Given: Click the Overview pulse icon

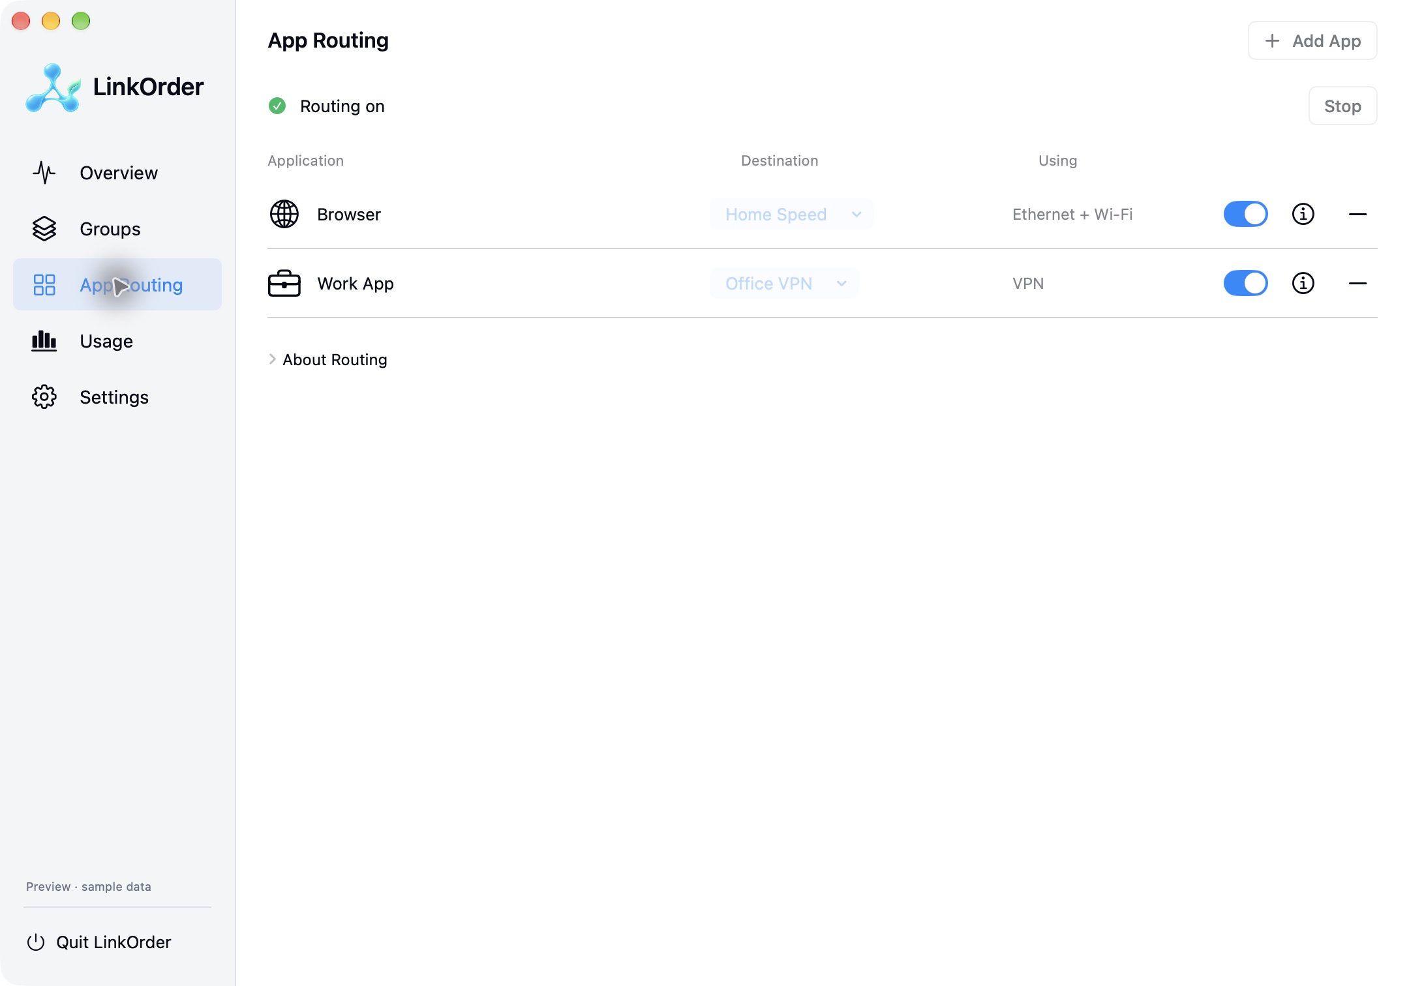Looking at the screenshot, I should (44, 173).
